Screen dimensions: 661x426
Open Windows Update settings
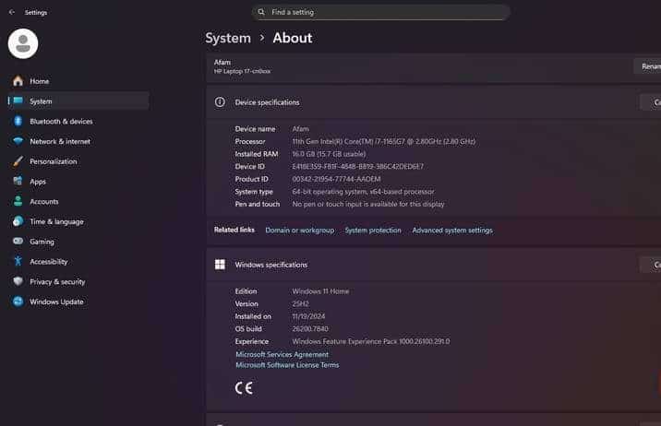point(78,302)
